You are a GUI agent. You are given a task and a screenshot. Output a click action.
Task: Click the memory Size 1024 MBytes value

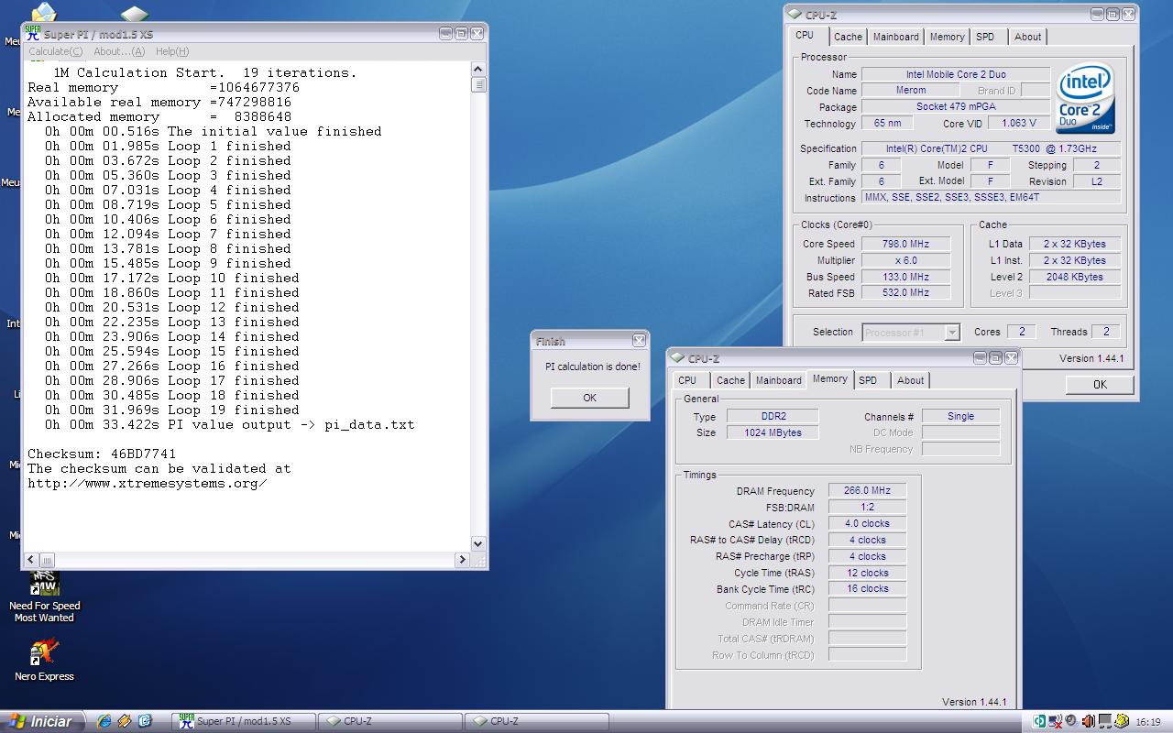pyautogui.click(x=773, y=432)
